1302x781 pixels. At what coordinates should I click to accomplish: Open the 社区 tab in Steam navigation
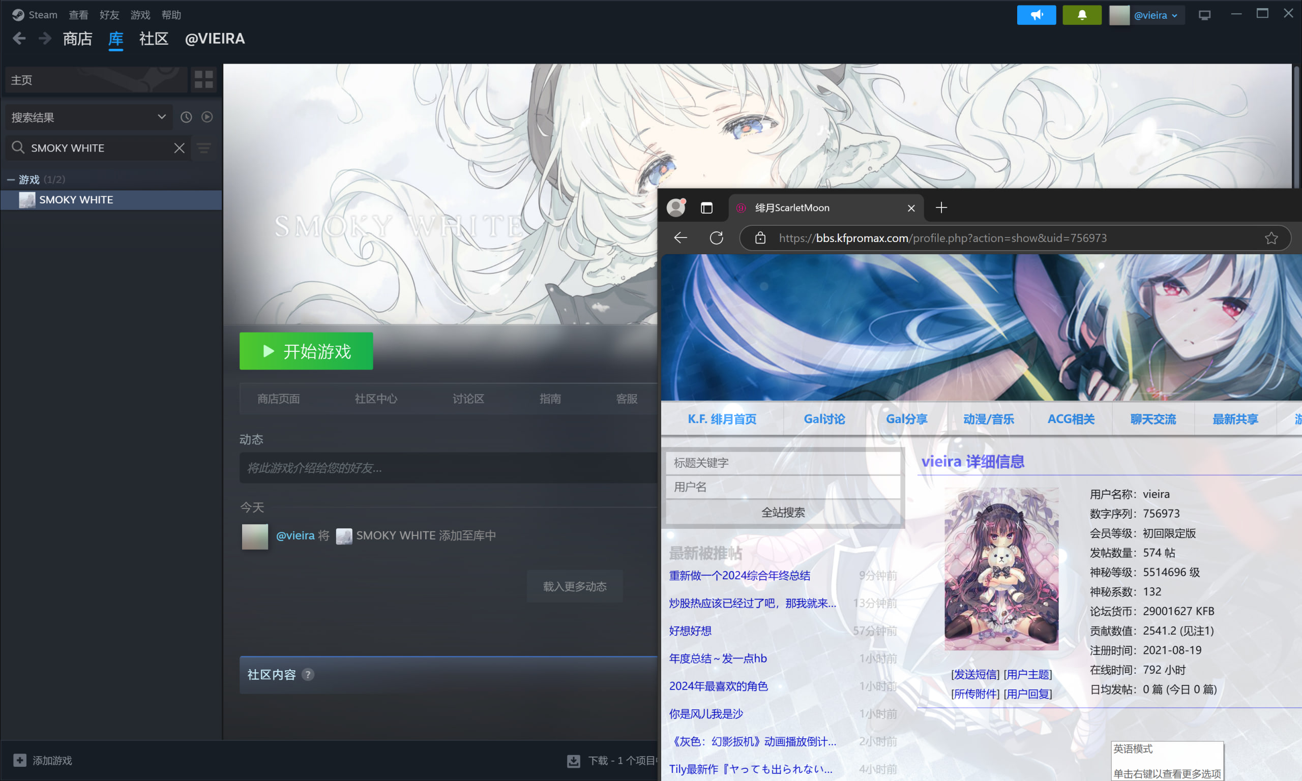coord(153,39)
